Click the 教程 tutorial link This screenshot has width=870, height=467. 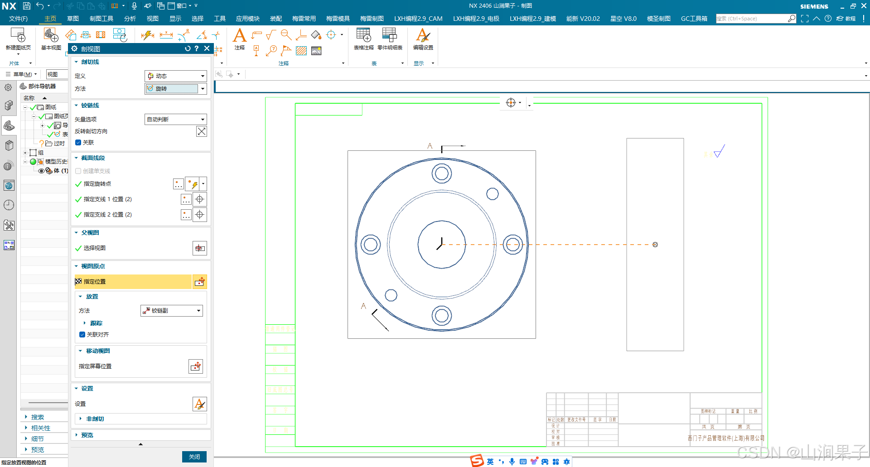click(x=846, y=19)
